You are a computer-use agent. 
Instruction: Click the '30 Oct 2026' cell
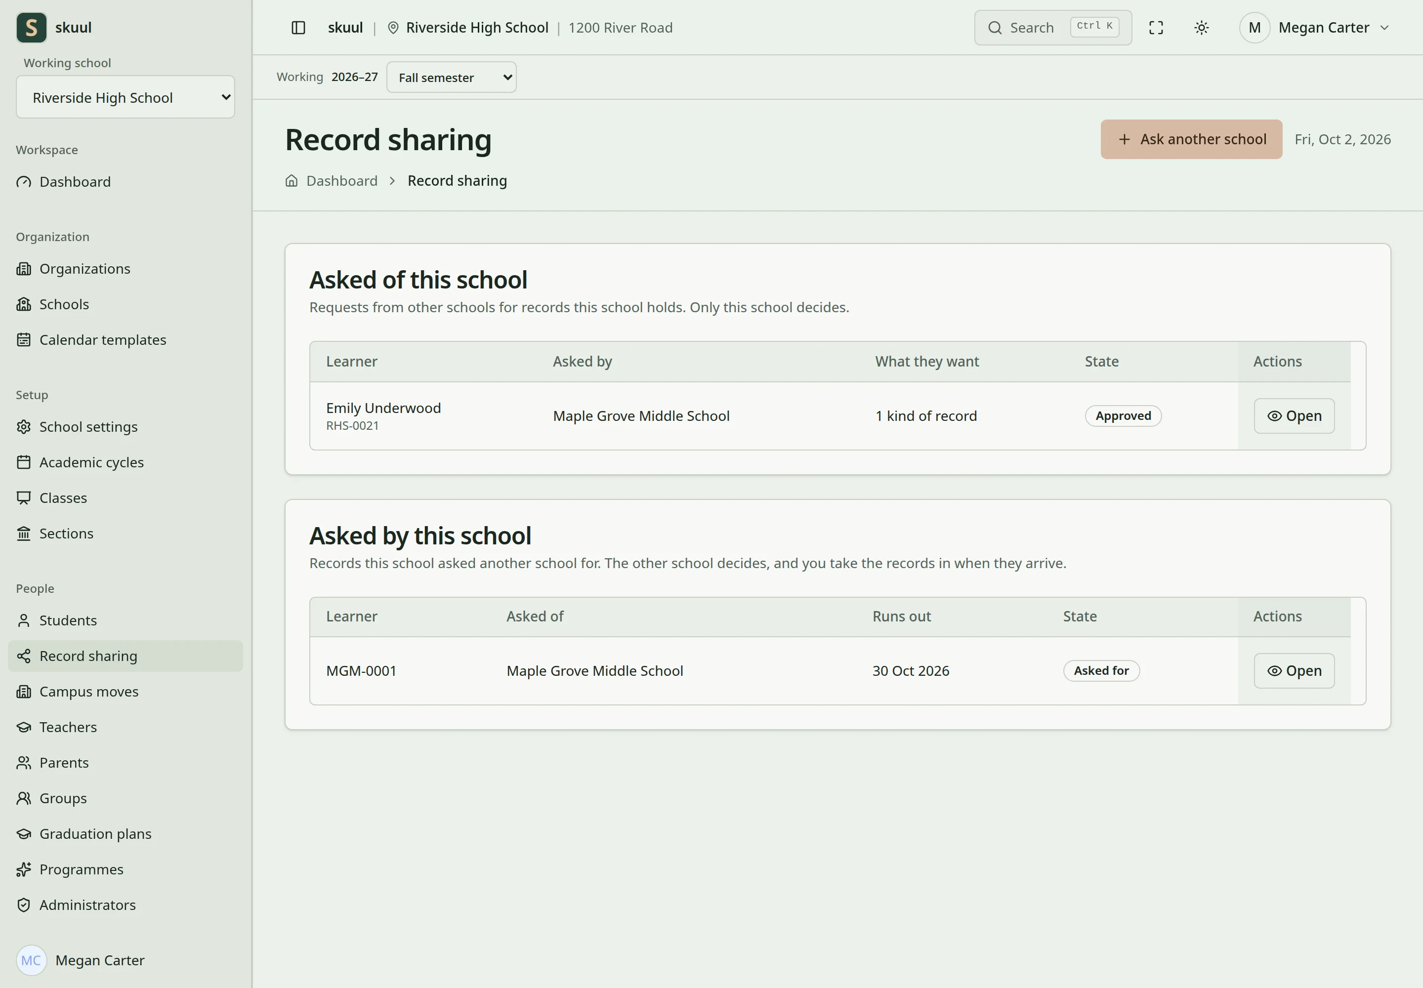point(910,671)
